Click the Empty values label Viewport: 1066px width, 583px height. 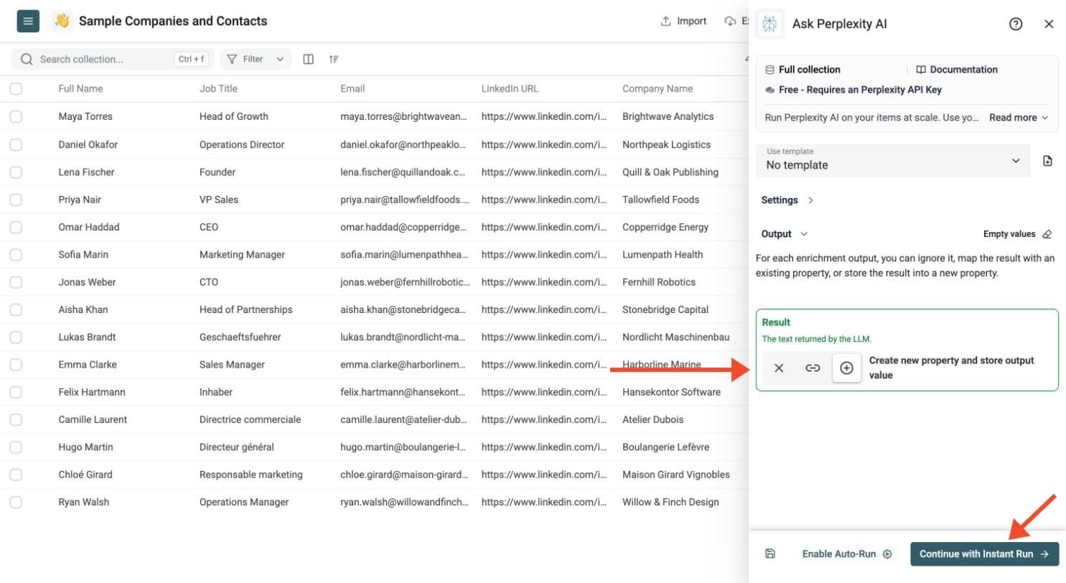pos(1009,234)
